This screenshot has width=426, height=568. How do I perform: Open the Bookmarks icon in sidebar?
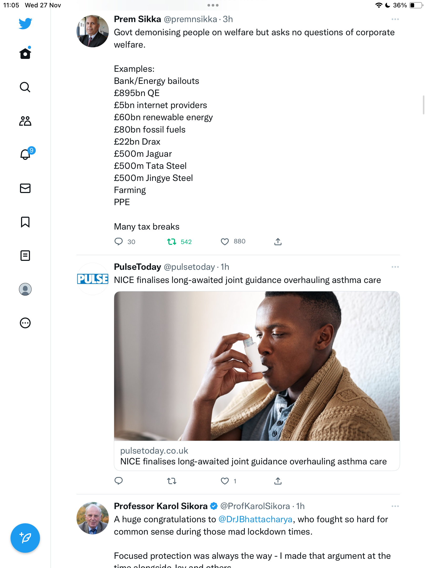click(25, 222)
